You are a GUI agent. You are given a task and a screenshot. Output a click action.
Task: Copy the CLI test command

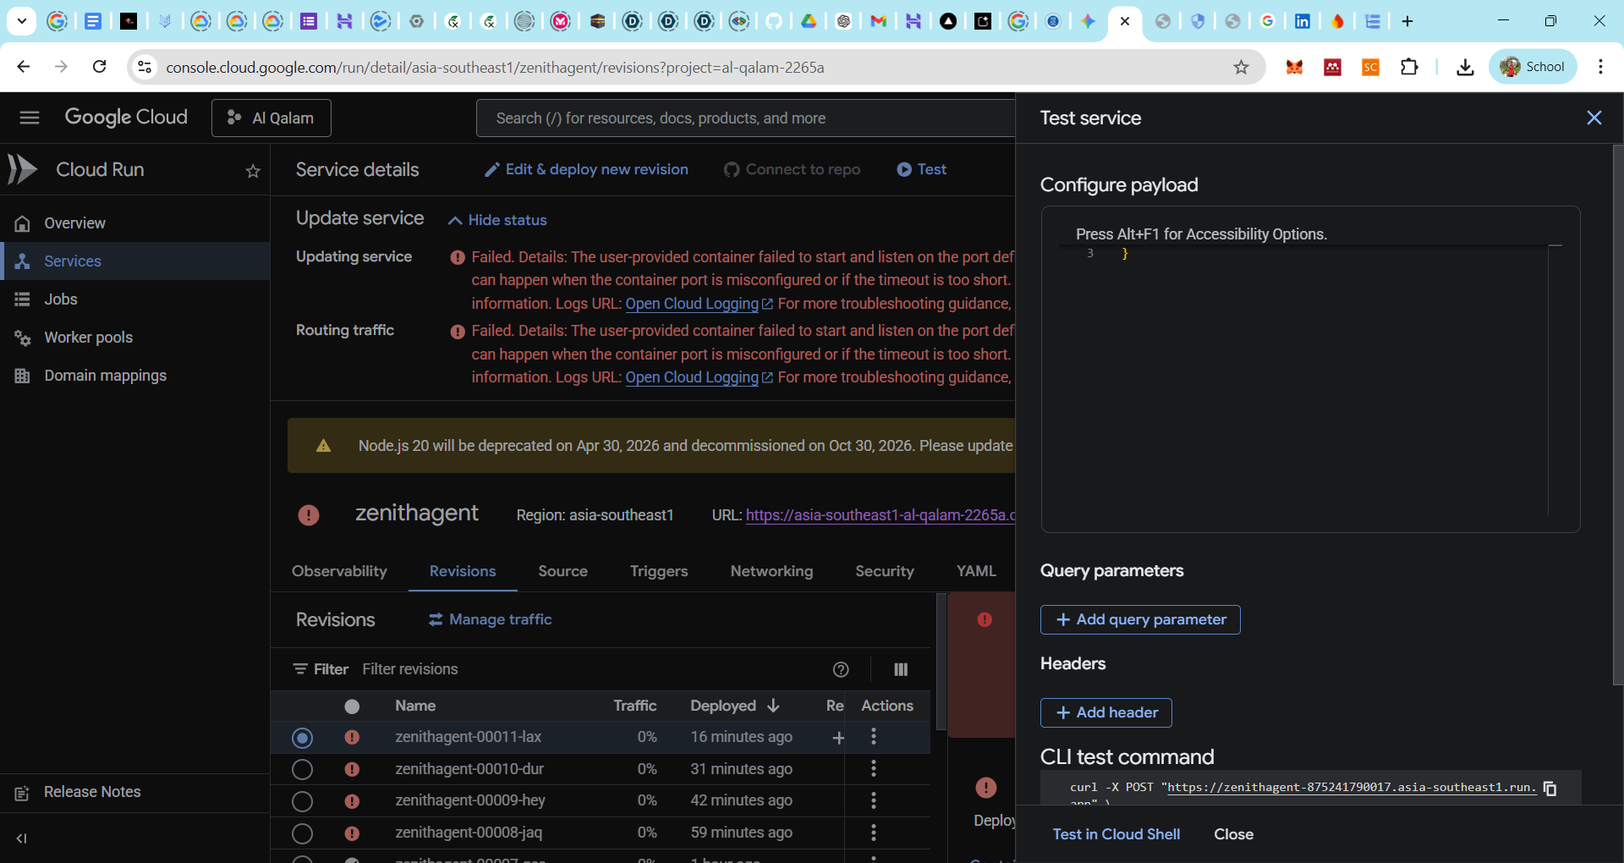coord(1550,789)
